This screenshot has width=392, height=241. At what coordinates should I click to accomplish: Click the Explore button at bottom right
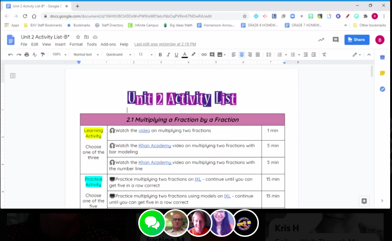coord(364,201)
